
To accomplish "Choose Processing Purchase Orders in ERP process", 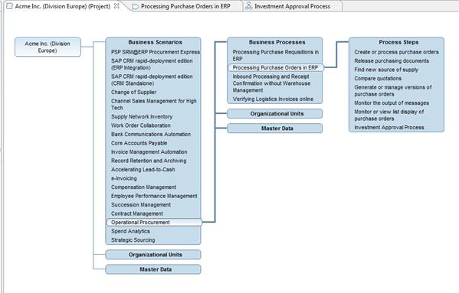I will pos(276,67).
